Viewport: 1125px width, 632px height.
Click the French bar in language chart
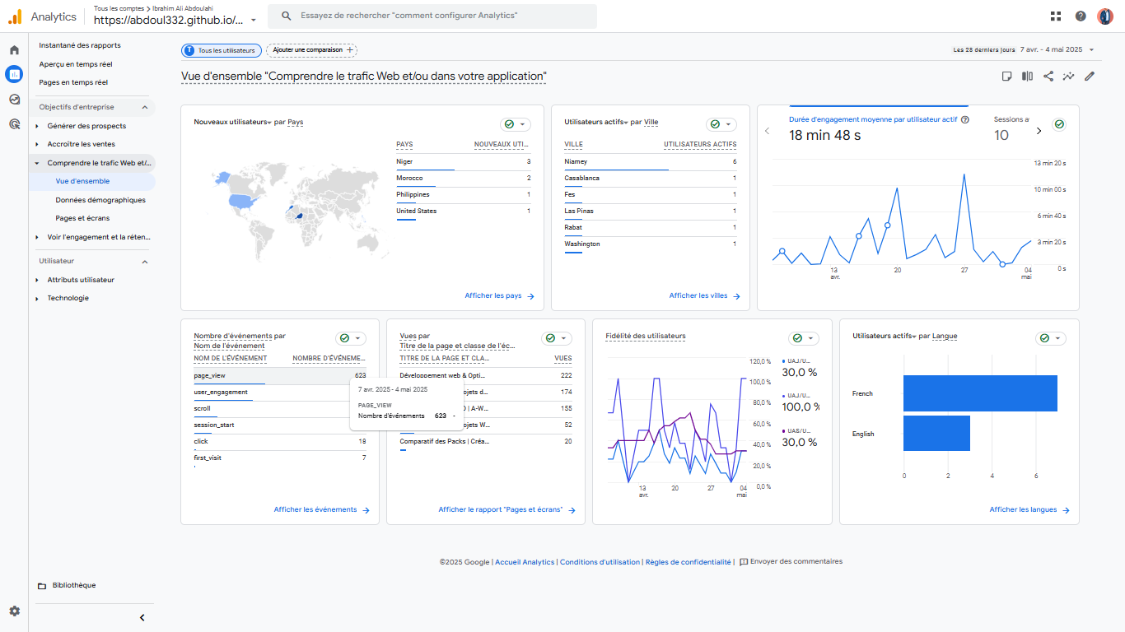(980, 393)
